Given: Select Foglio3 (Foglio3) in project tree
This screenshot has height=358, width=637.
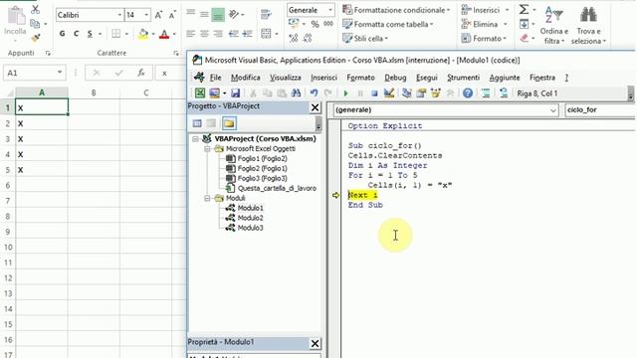Looking at the screenshot, I should (x=262, y=179).
